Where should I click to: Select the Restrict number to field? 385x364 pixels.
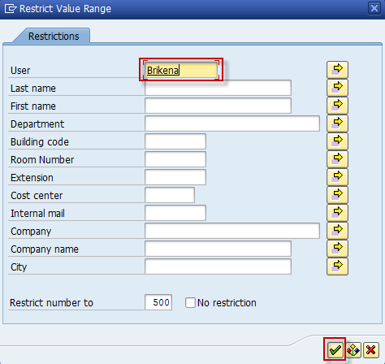click(x=158, y=302)
